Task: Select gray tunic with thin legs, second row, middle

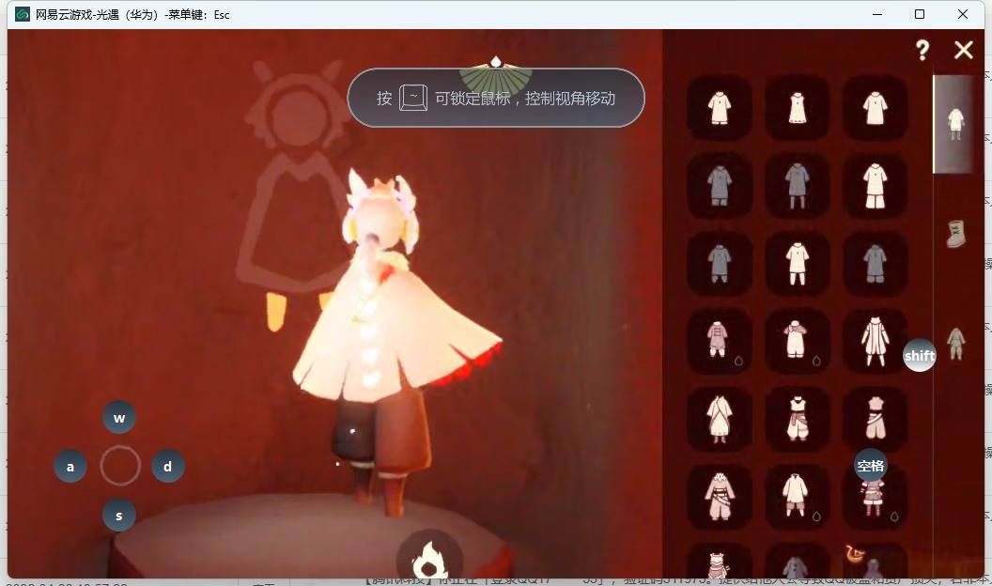Action: [798, 186]
